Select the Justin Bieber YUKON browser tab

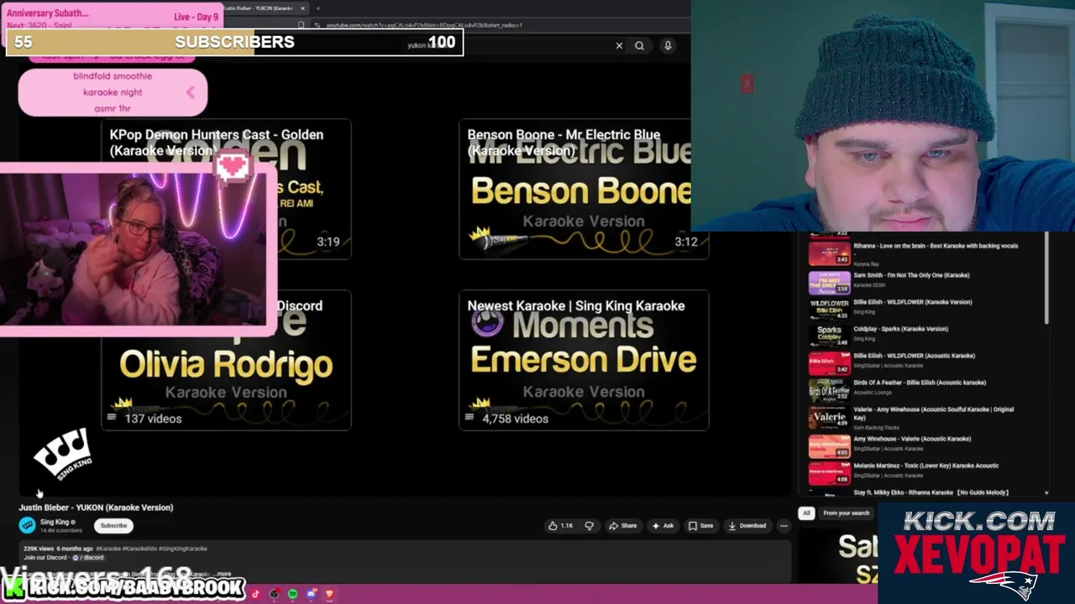coord(263,8)
